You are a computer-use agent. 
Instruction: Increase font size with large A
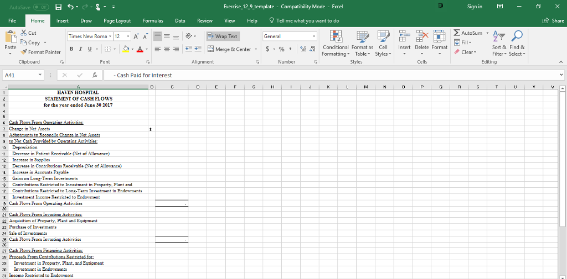coord(136,36)
